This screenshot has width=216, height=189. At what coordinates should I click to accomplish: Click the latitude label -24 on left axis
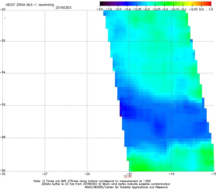point(3,72)
